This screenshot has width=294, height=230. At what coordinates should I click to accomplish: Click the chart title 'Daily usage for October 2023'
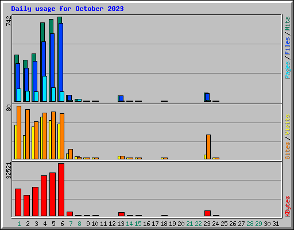(x=67, y=9)
